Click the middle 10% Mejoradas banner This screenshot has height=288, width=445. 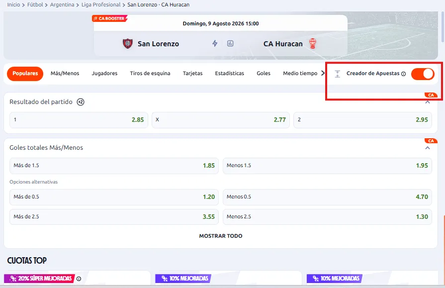click(183, 279)
